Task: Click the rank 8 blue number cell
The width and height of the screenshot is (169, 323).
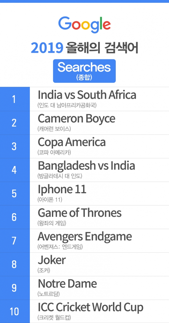Action: coord(15,264)
